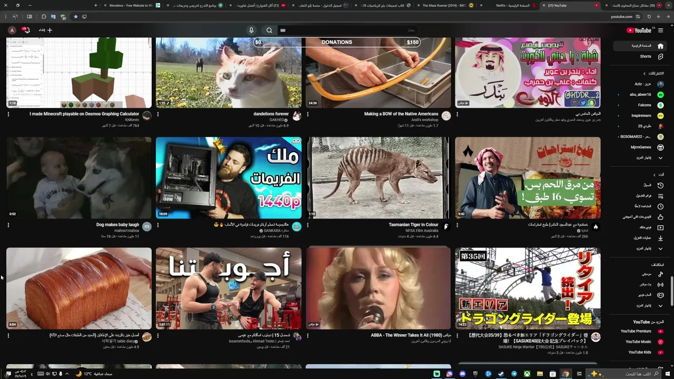674x379 pixels.
Task: Open a new browser tab
Action: tap(95, 5)
